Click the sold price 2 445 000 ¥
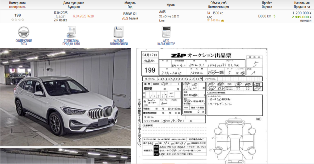The width and height of the screenshot is (314, 164). point(302,17)
